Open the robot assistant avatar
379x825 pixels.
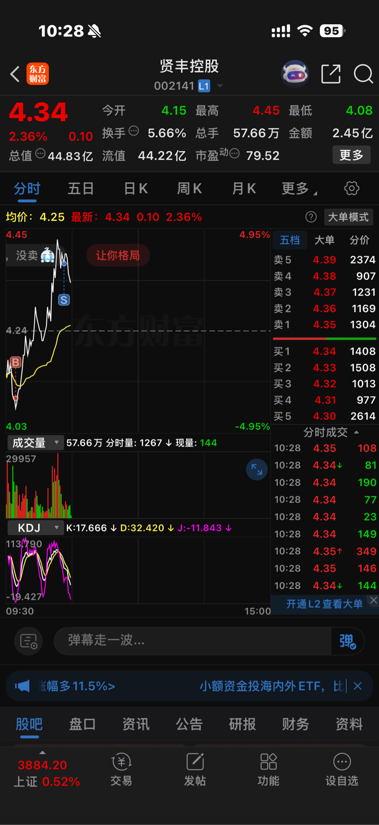pos(295,74)
